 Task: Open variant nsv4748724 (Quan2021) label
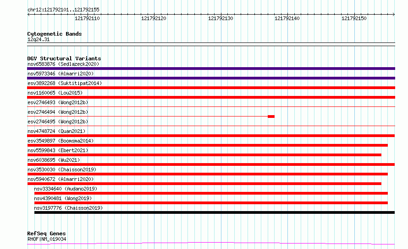click(56, 131)
